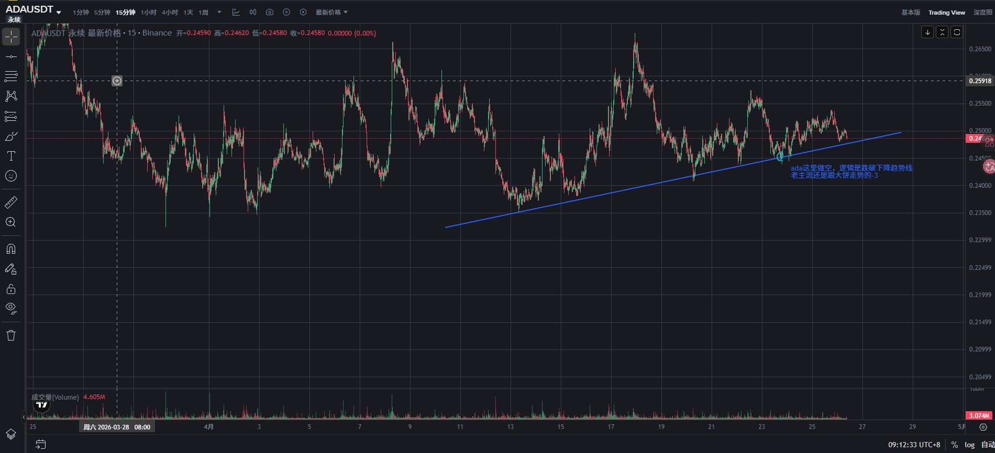This screenshot has height=453, width=995.
Task: Pick the ruler measure tool
Action: pos(11,202)
